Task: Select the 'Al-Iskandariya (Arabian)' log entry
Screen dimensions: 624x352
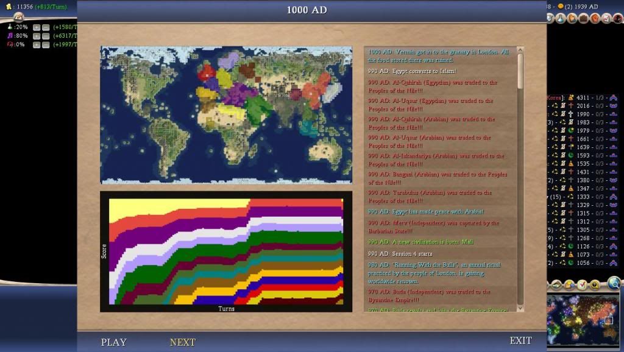Action: tap(439, 160)
